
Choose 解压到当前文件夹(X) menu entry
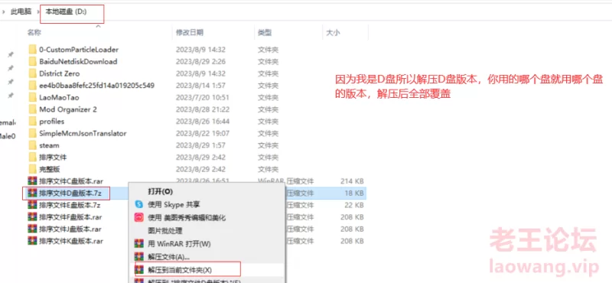[x=180, y=270]
